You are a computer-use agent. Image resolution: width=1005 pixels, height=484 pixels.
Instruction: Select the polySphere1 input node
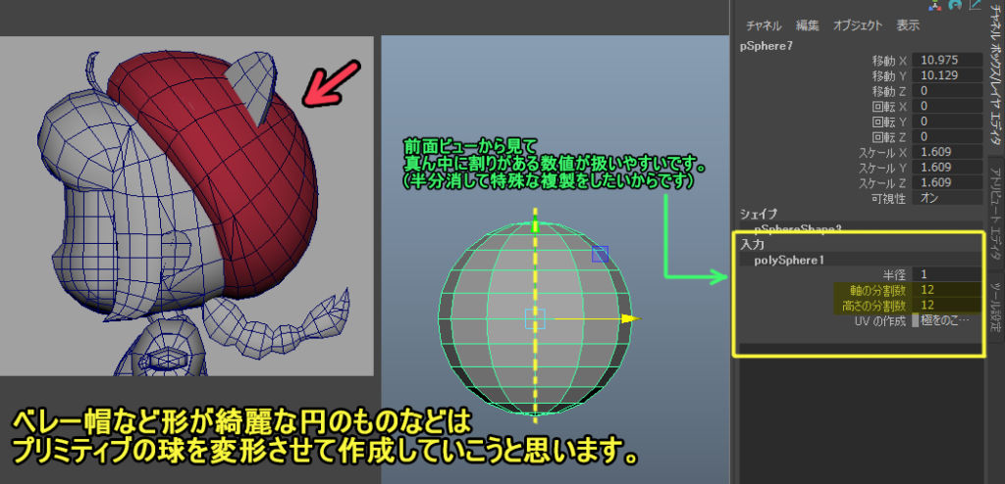[789, 260]
